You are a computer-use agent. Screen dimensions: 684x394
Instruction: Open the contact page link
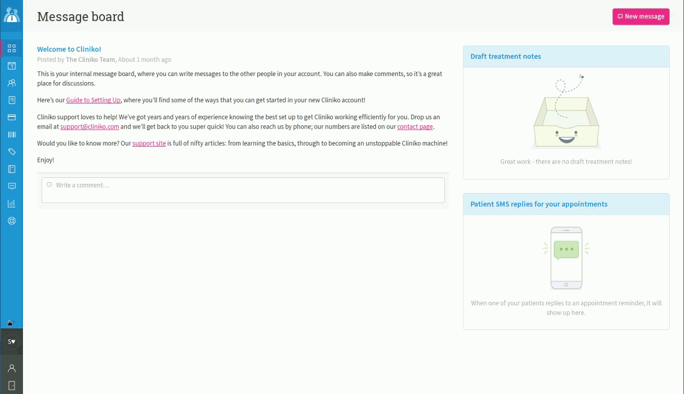415,126
